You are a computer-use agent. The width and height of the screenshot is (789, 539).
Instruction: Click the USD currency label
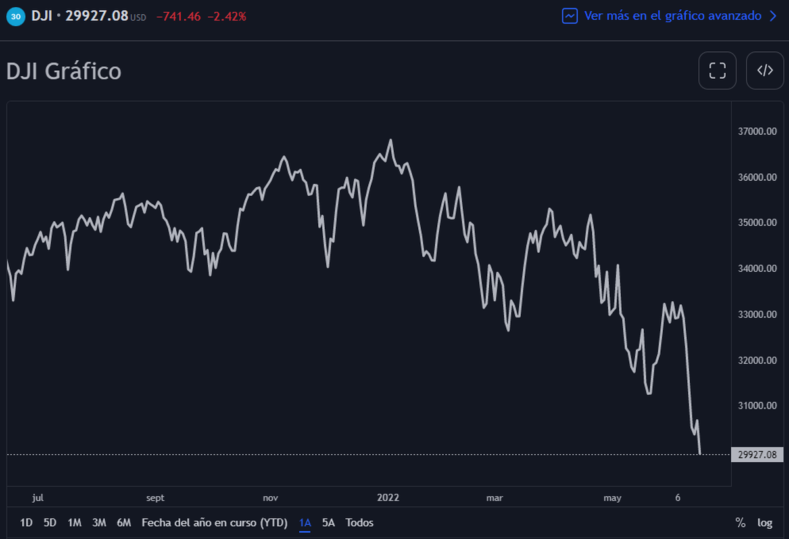click(x=138, y=18)
